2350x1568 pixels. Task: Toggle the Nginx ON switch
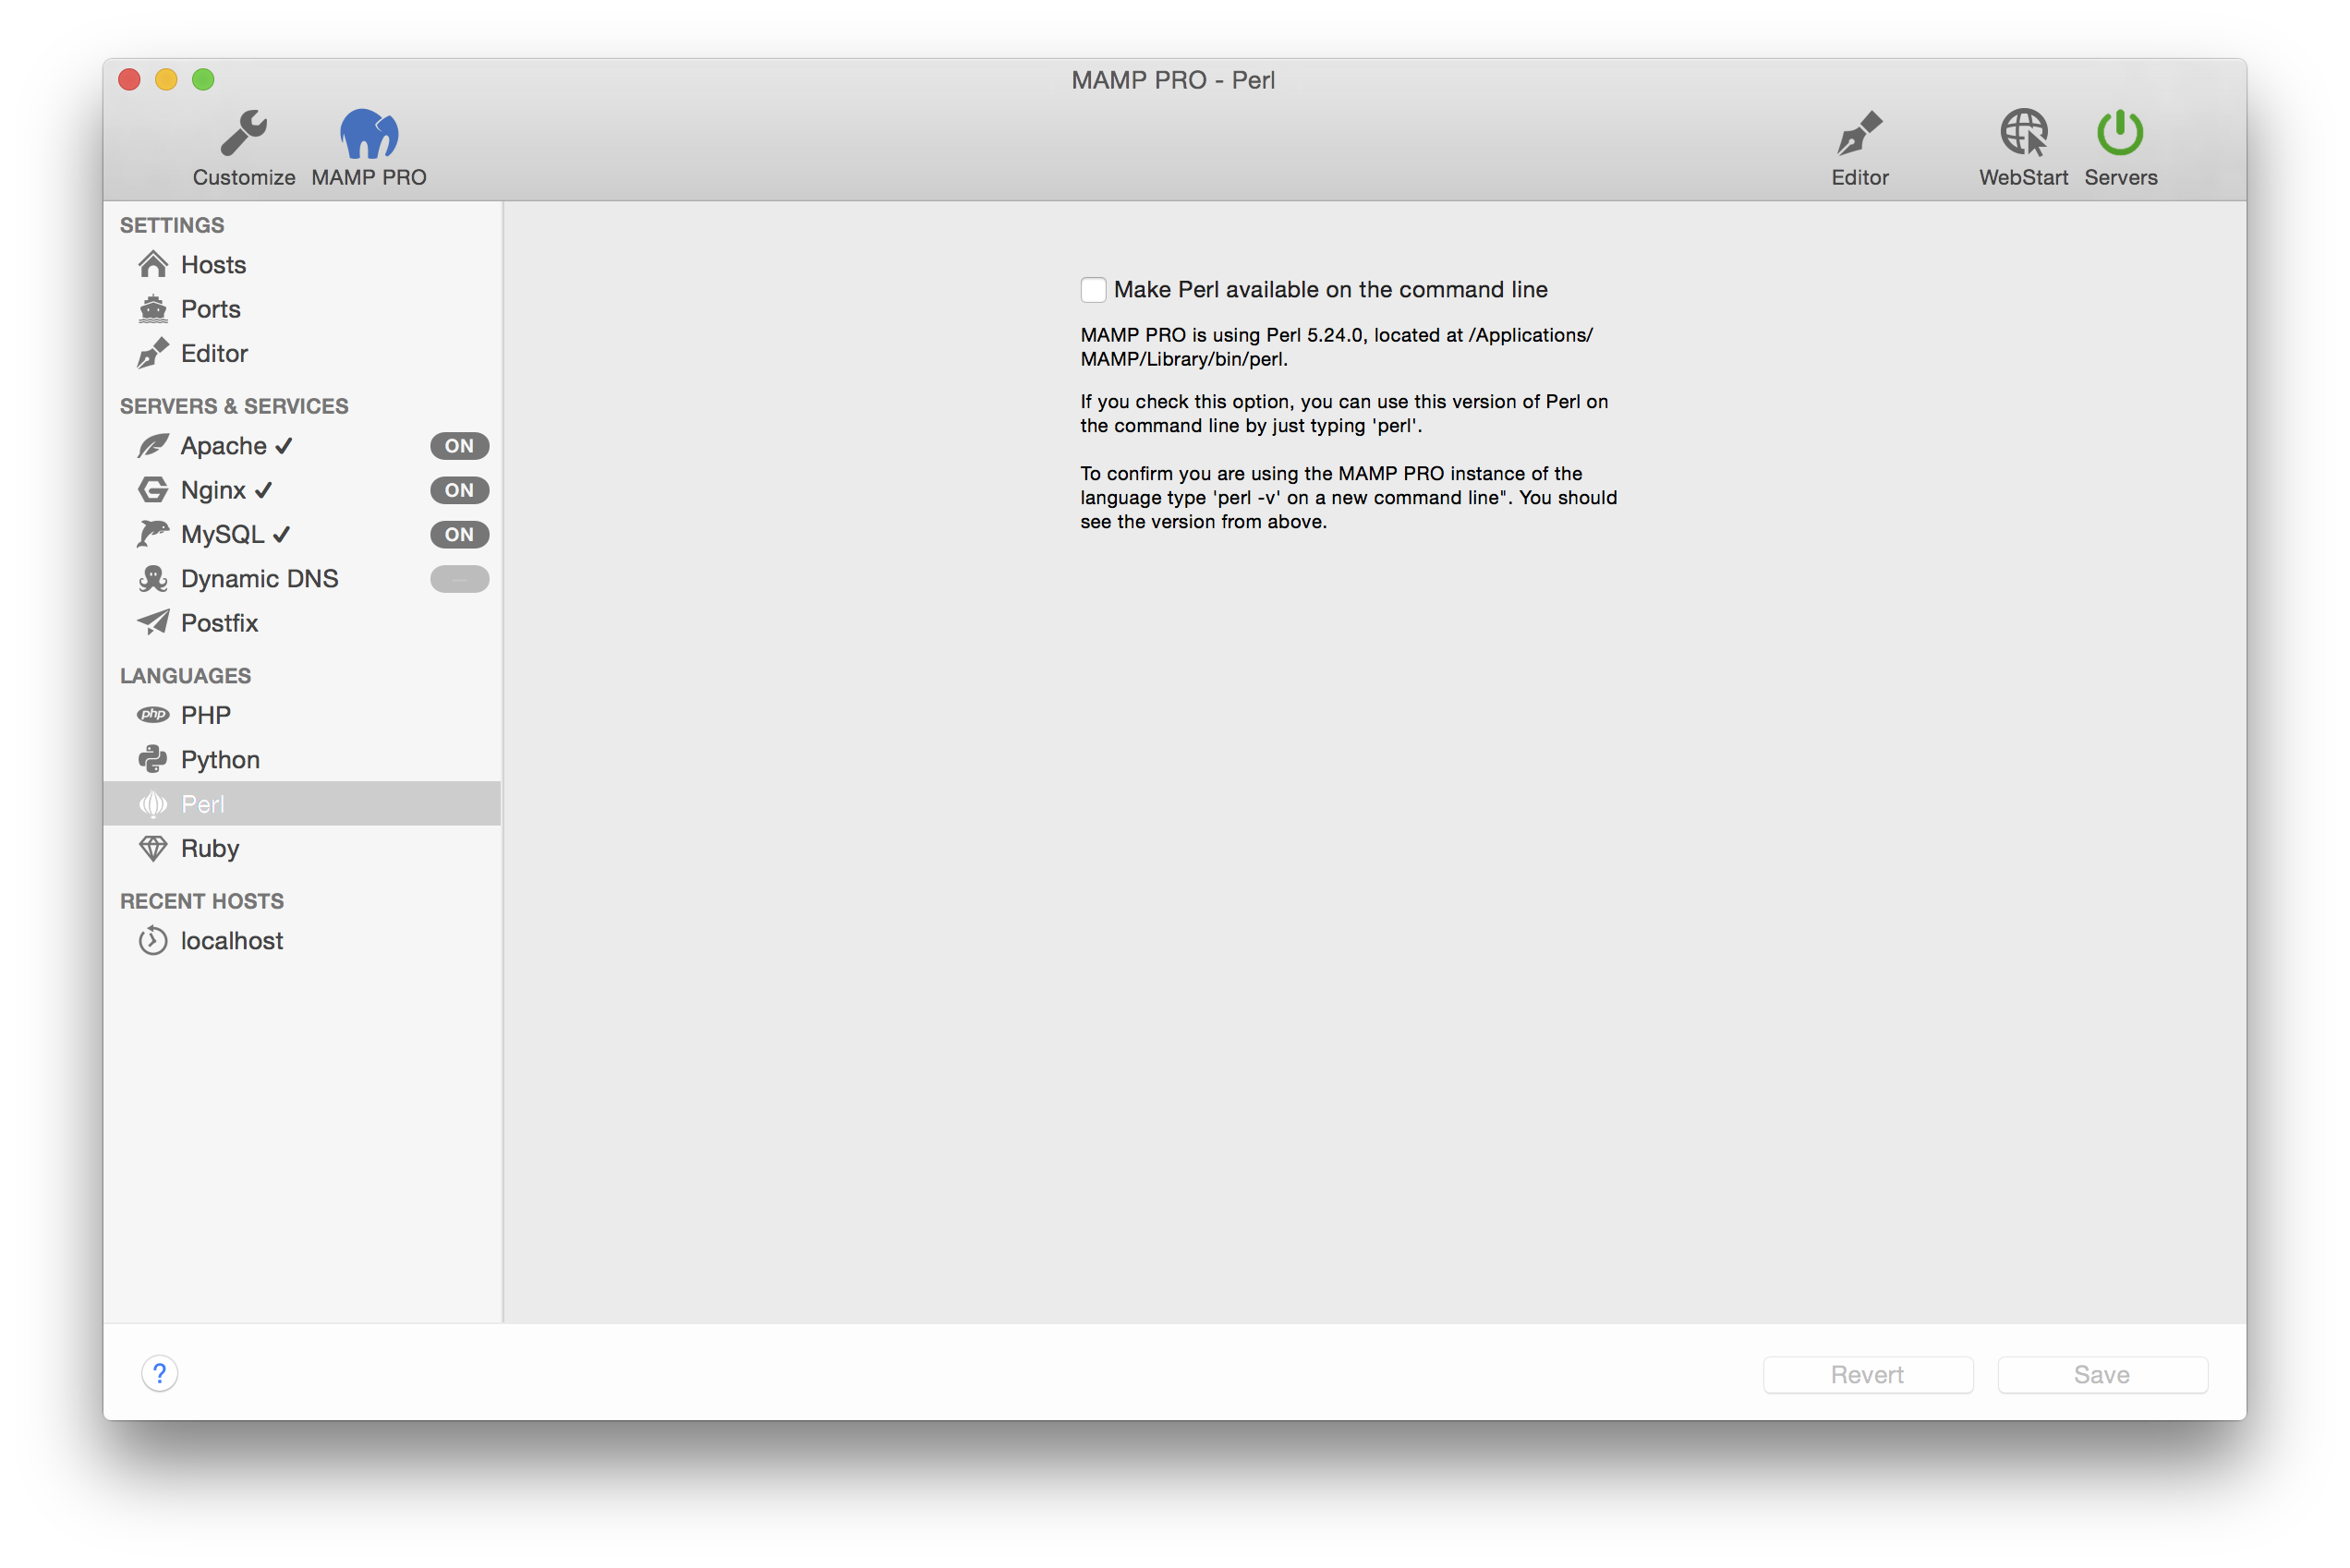click(459, 490)
